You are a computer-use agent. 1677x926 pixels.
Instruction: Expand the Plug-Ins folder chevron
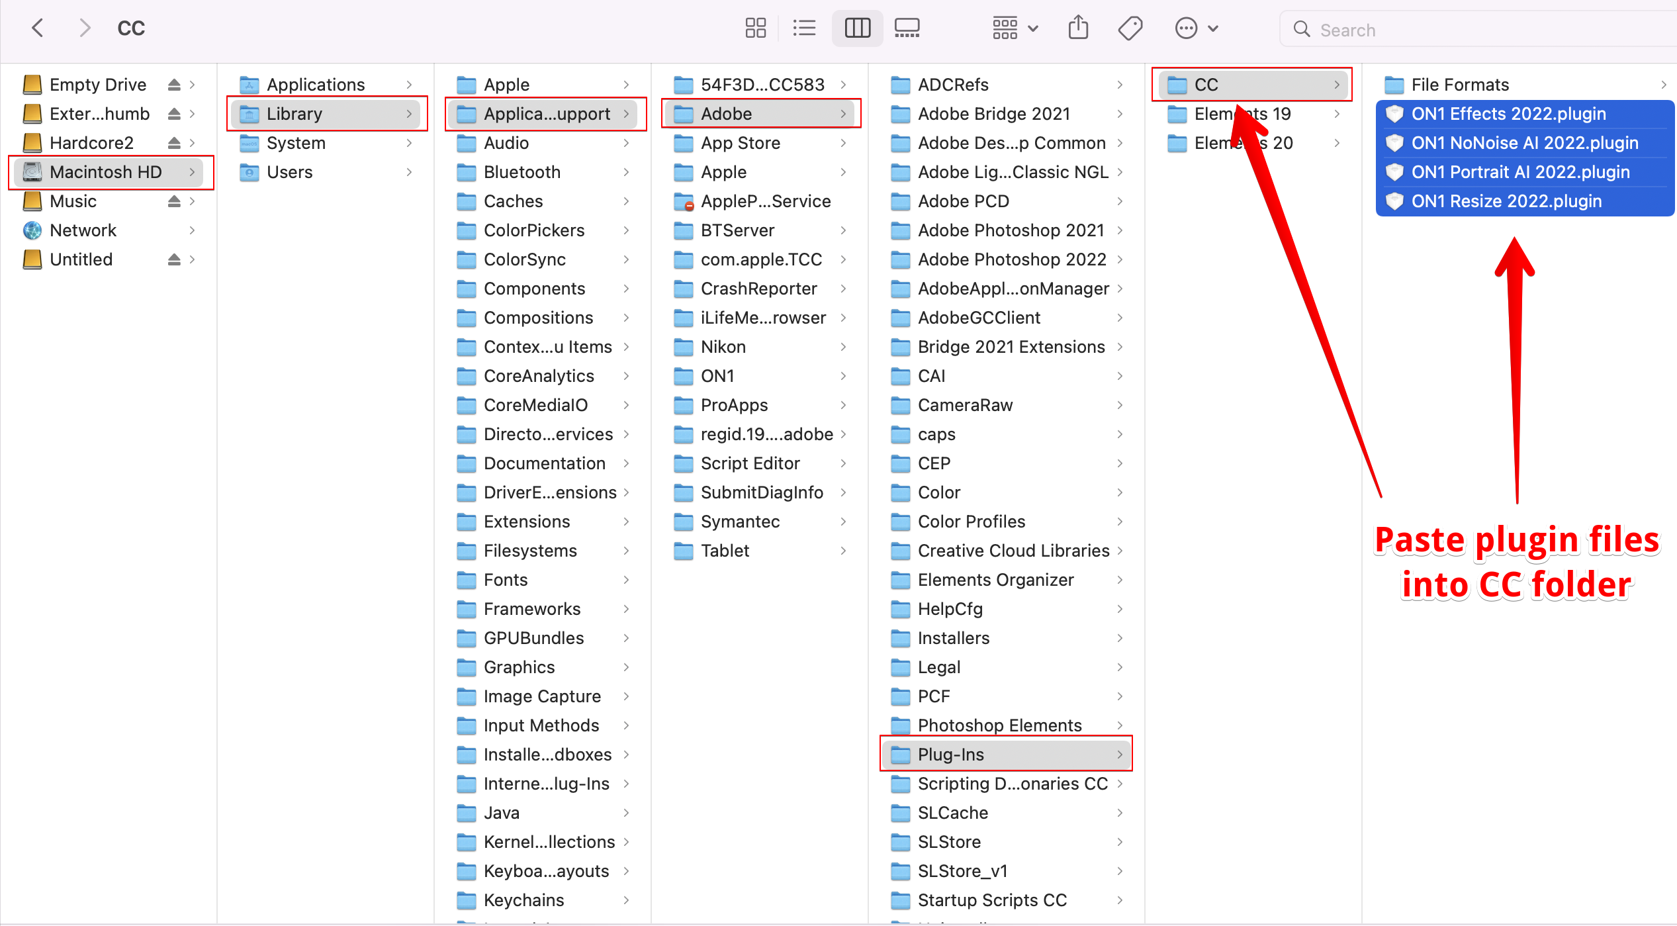click(x=1120, y=755)
